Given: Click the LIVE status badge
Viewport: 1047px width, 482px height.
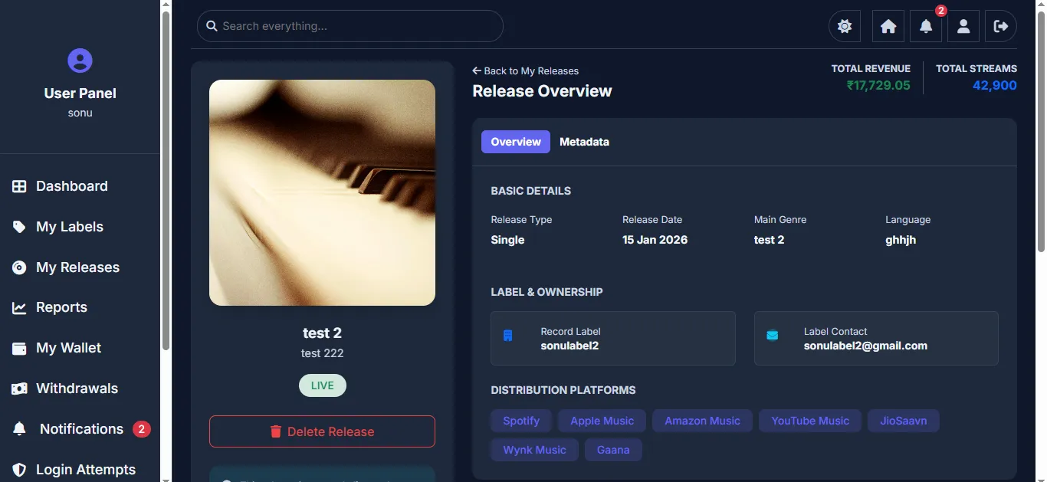Looking at the screenshot, I should [x=322, y=385].
